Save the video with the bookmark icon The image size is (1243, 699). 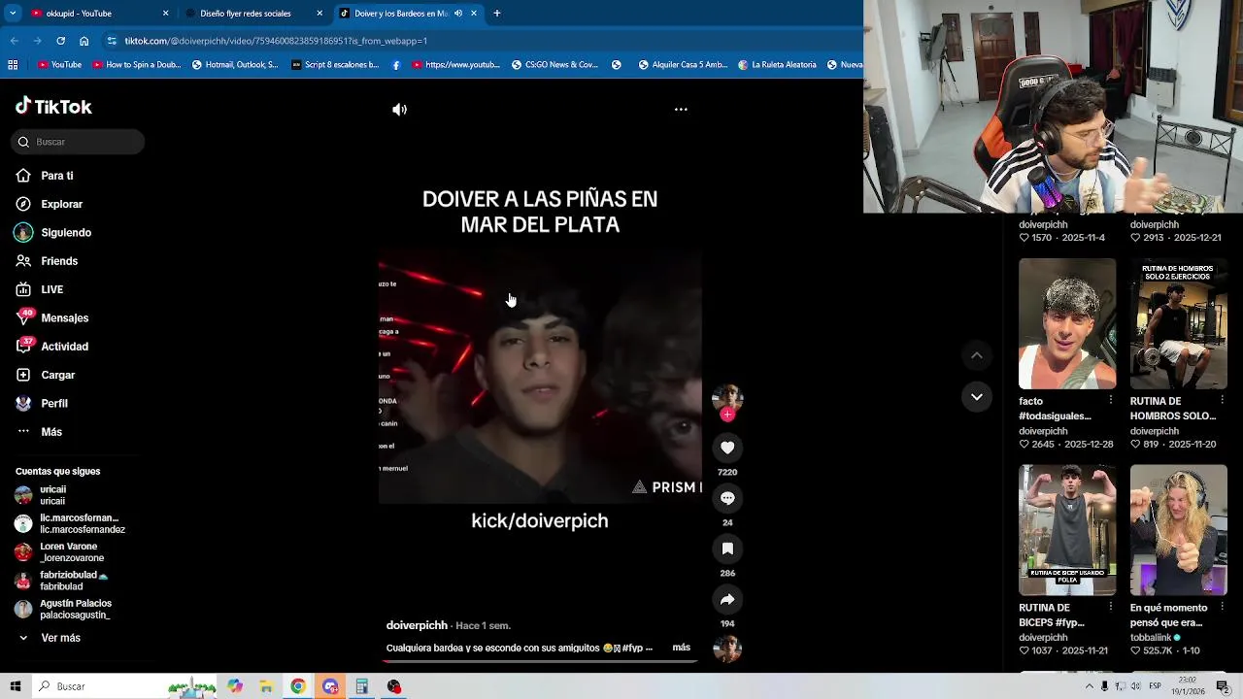point(727,549)
